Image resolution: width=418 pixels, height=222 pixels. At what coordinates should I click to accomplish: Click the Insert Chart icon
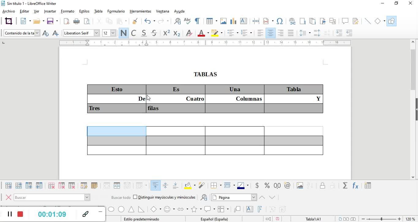pos(233,21)
